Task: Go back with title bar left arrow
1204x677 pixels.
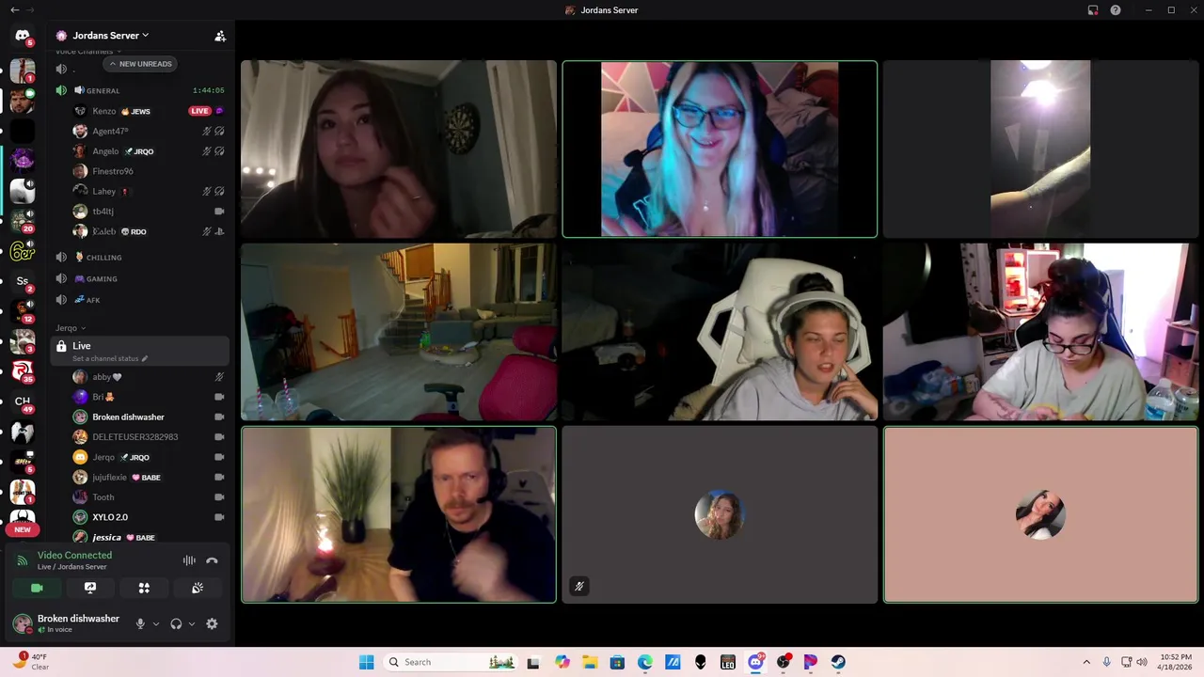Action: pos(14,10)
